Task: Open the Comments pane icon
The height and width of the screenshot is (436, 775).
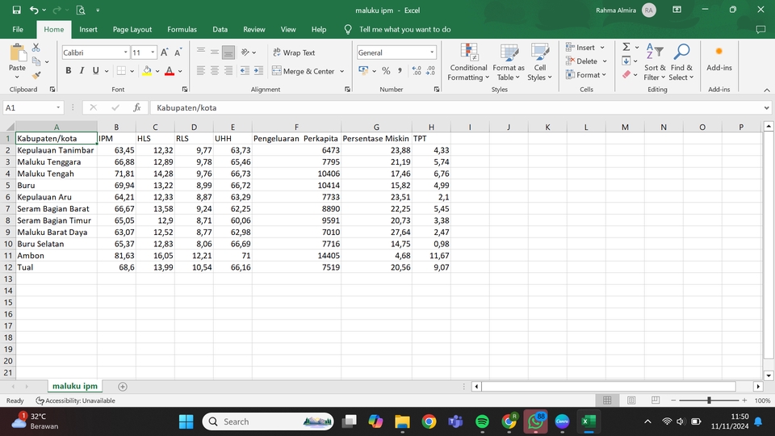Action: (x=760, y=30)
